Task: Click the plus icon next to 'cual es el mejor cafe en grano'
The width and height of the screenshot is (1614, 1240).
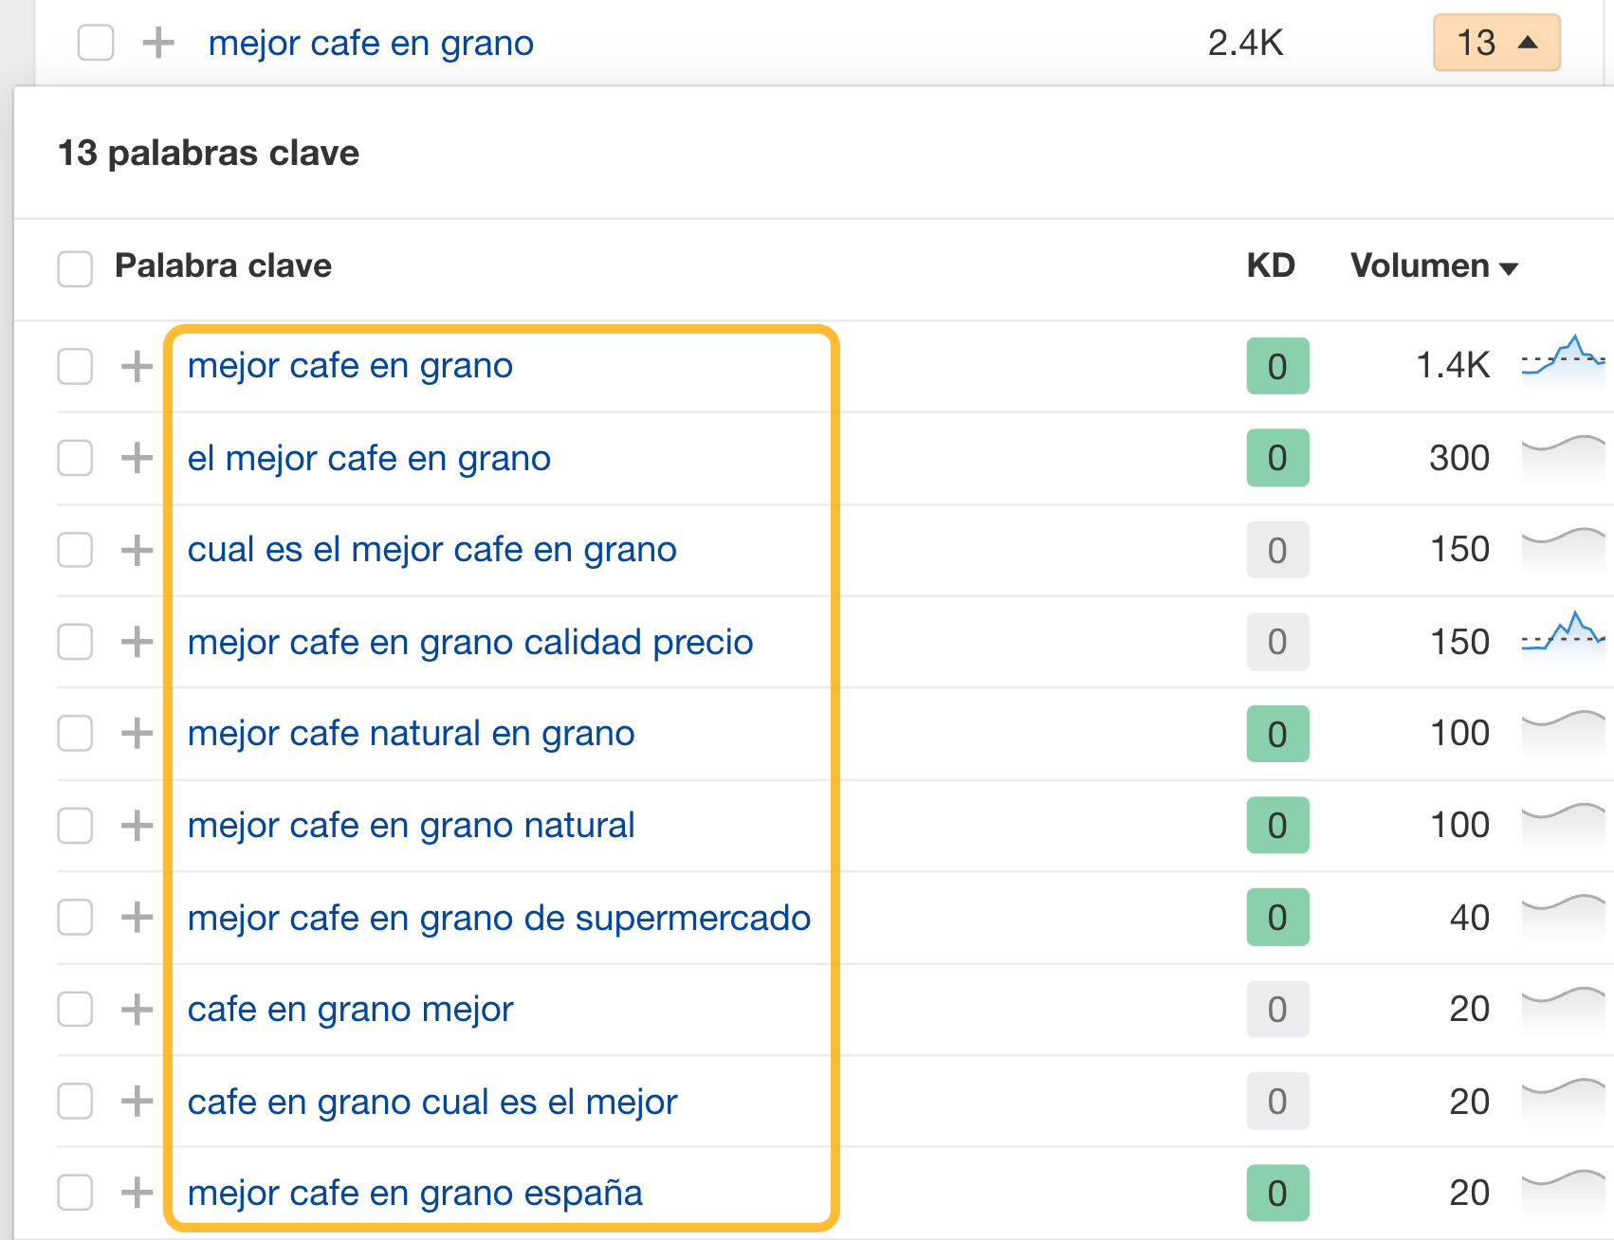Action: [x=138, y=550]
